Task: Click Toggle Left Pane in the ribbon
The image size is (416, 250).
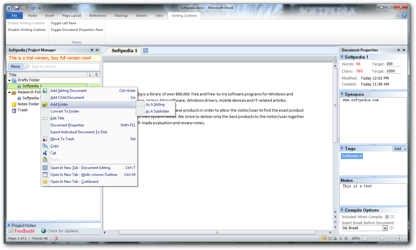Action: pyautogui.click(x=63, y=23)
